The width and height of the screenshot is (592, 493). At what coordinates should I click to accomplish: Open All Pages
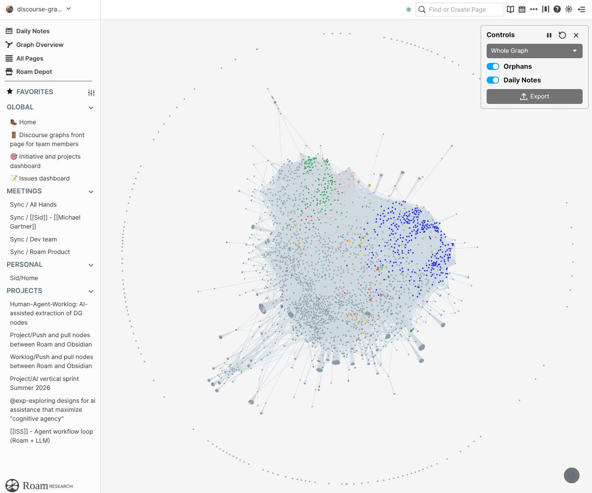point(30,58)
